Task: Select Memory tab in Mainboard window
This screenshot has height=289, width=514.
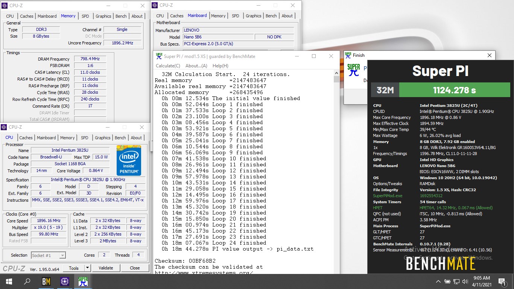Action: click(218, 16)
